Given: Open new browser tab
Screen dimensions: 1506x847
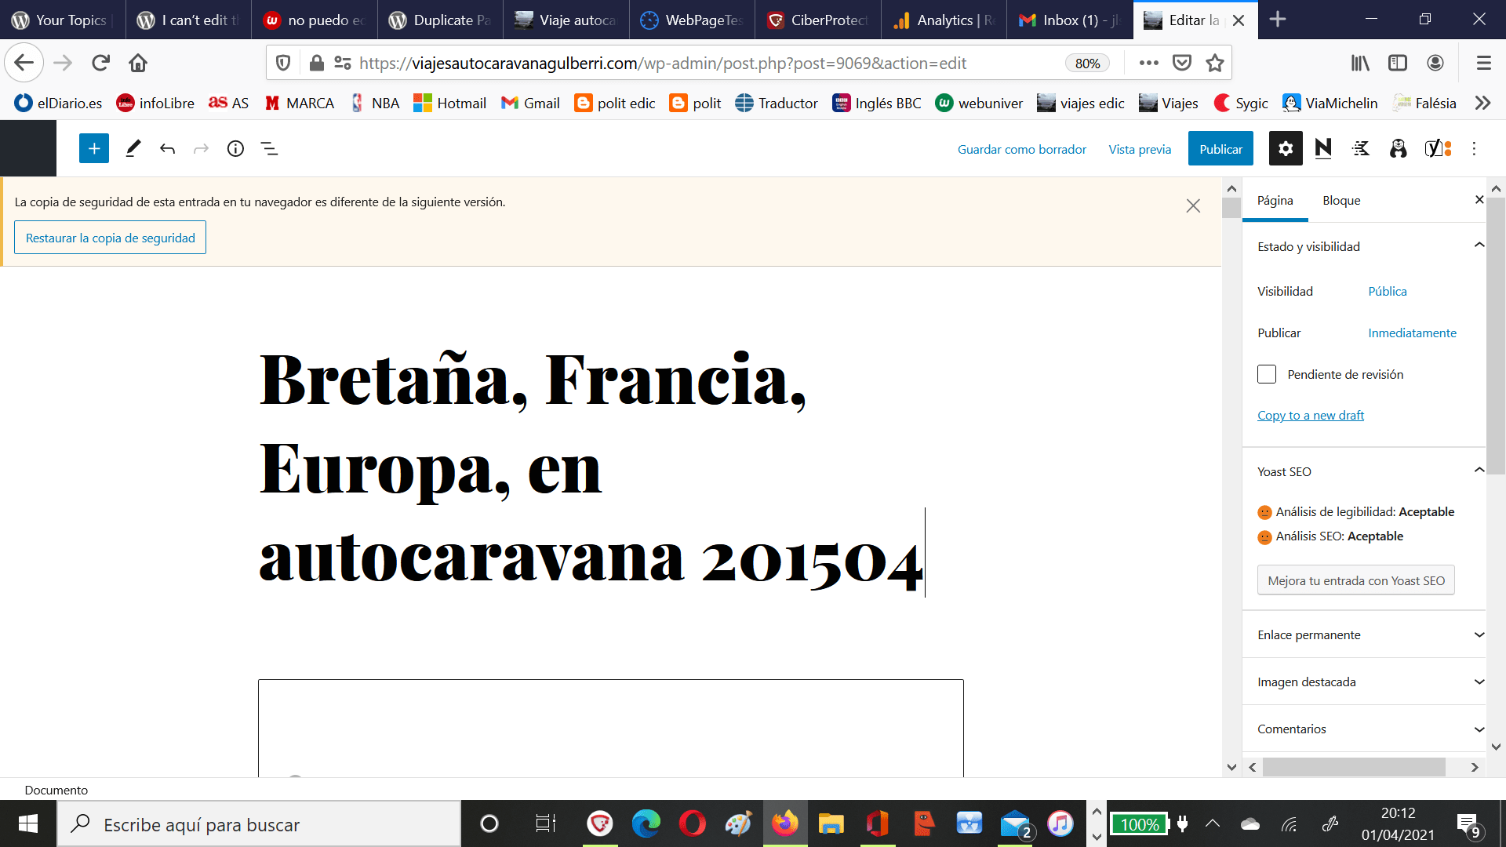Looking at the screenshot, I should click(1278, 20).
